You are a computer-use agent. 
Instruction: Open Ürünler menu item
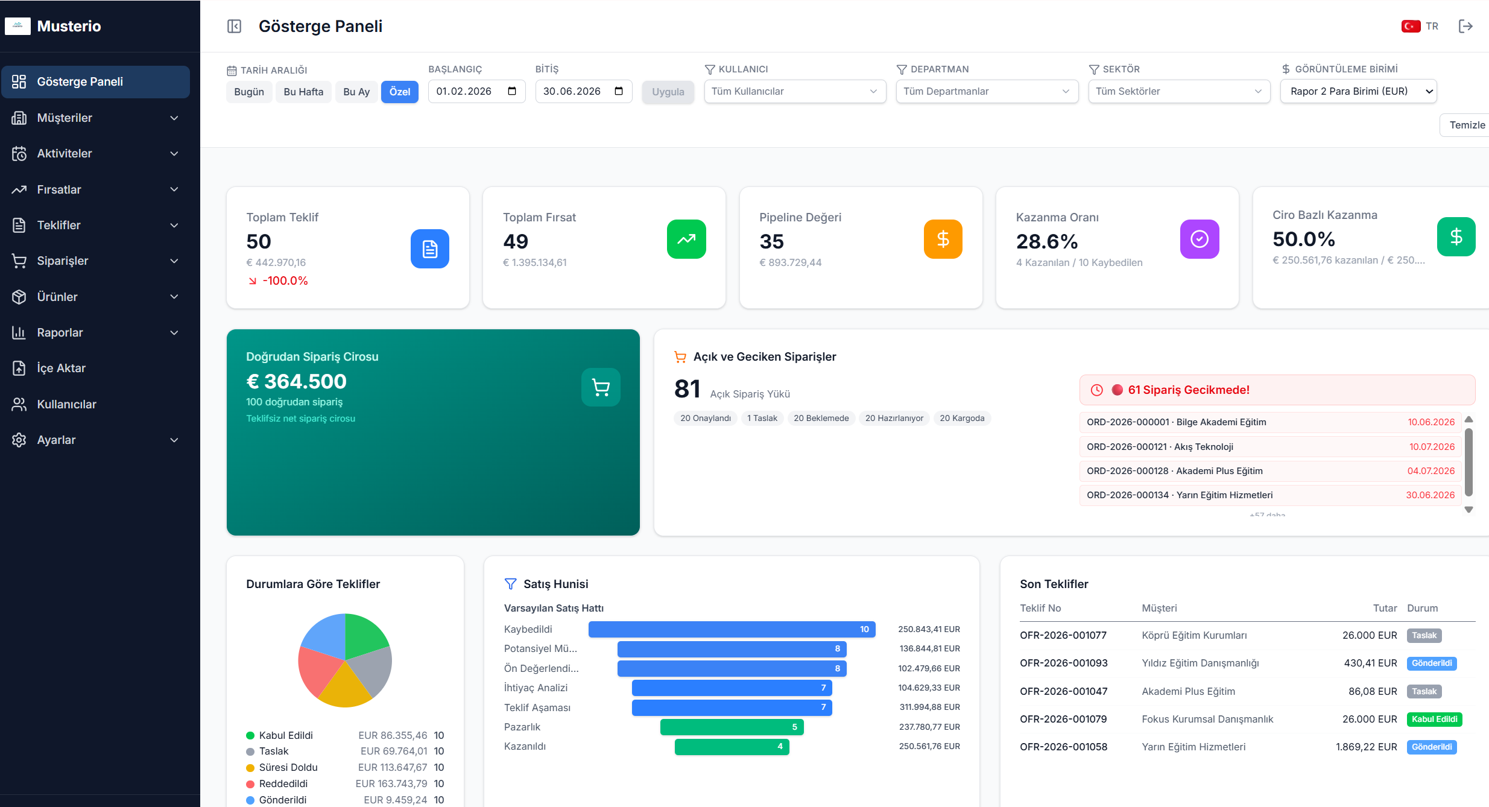pos(95,297)
